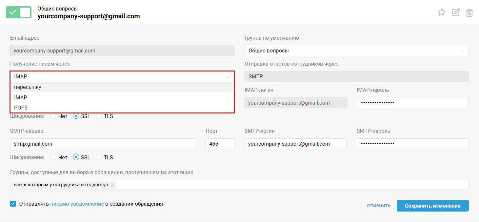Click the trash delete icon
The height and width of the screenshot is (222, 479).
[x=469, y=13]
